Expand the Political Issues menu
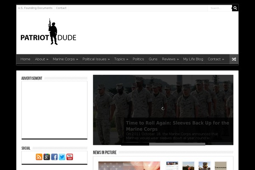The width and height of the screenshot is (255, 170). 96,59
